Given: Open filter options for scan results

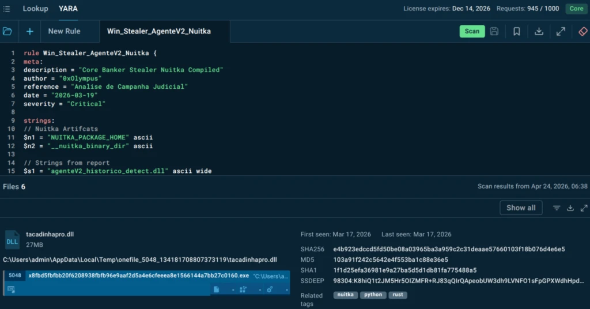Looking at the screenshot, I should pos(557,208).
